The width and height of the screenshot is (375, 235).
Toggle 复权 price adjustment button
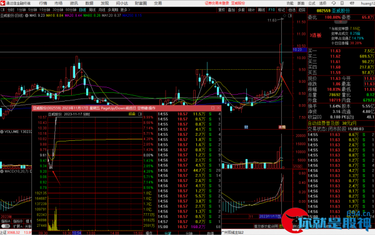[x=222, y=10]
